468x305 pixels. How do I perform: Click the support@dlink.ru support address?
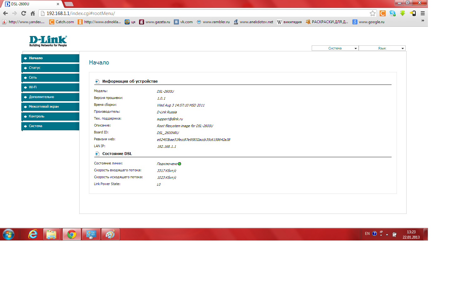pyautogui.click(x=170, y=119)
